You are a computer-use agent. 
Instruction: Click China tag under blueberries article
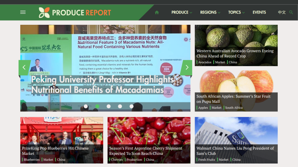point(61,159)
